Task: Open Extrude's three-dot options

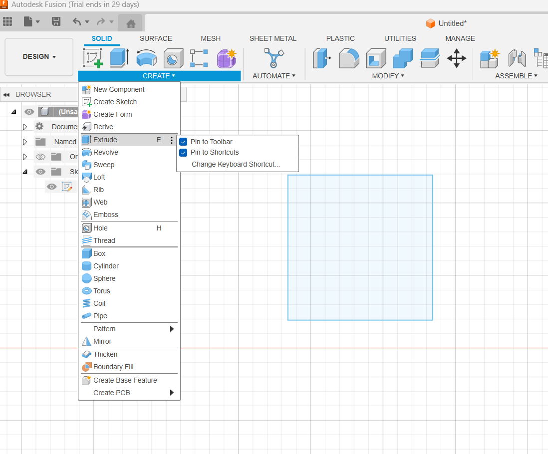Action: point(172,140)
